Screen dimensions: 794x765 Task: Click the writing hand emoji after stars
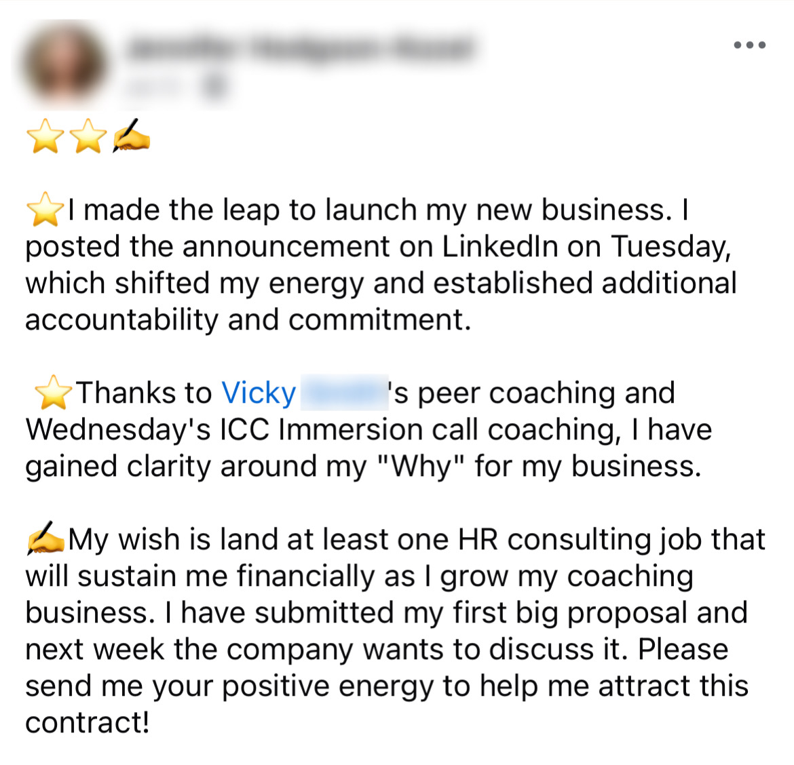(x=132, y=136)
